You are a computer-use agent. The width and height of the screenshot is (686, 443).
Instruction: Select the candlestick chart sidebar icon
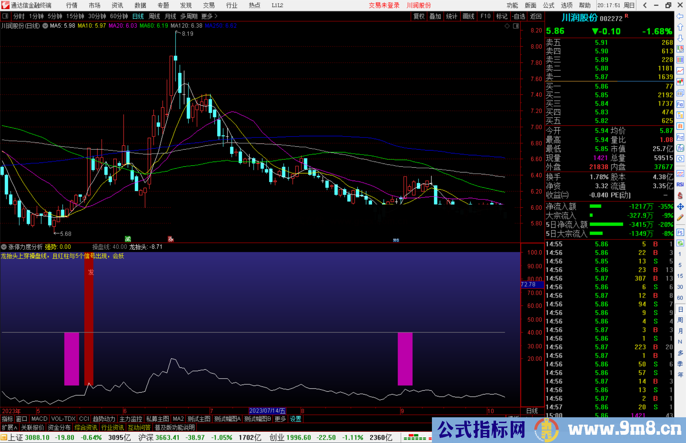pyautogui.click(x=680, y=82)
